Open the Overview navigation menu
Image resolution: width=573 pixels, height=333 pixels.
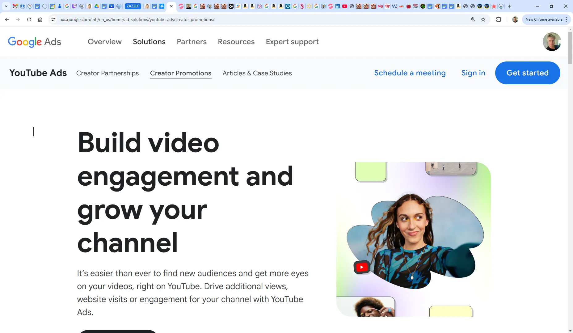tap(105, 42)
